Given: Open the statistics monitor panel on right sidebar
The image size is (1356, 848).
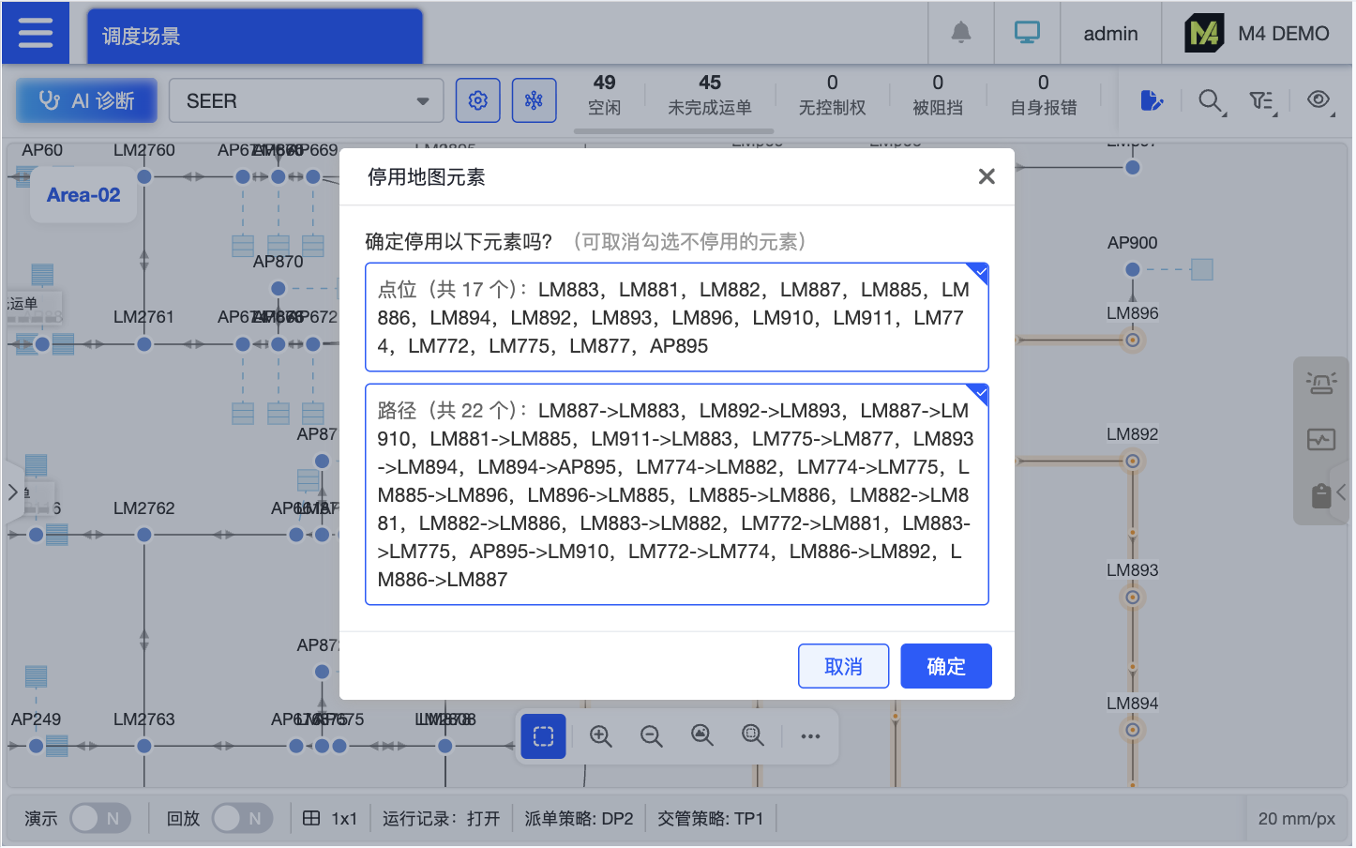Looking at the screenshot, I should click(1321, 439).
